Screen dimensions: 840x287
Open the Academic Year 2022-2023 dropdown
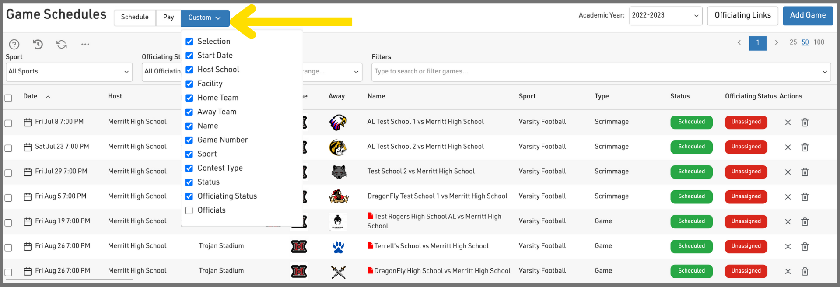pyautogui.click(x=665, y=16)
